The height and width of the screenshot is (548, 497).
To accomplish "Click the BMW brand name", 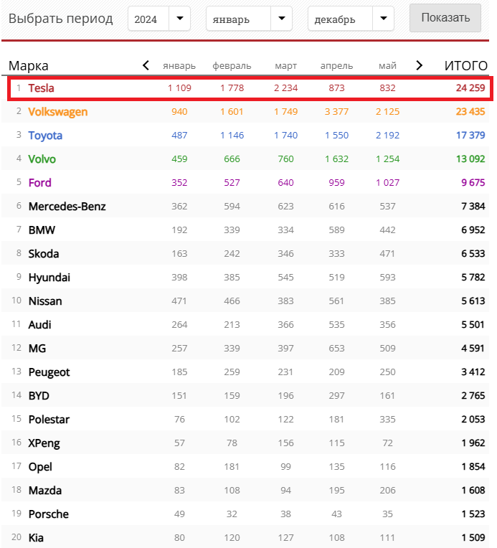I will 42,230.
